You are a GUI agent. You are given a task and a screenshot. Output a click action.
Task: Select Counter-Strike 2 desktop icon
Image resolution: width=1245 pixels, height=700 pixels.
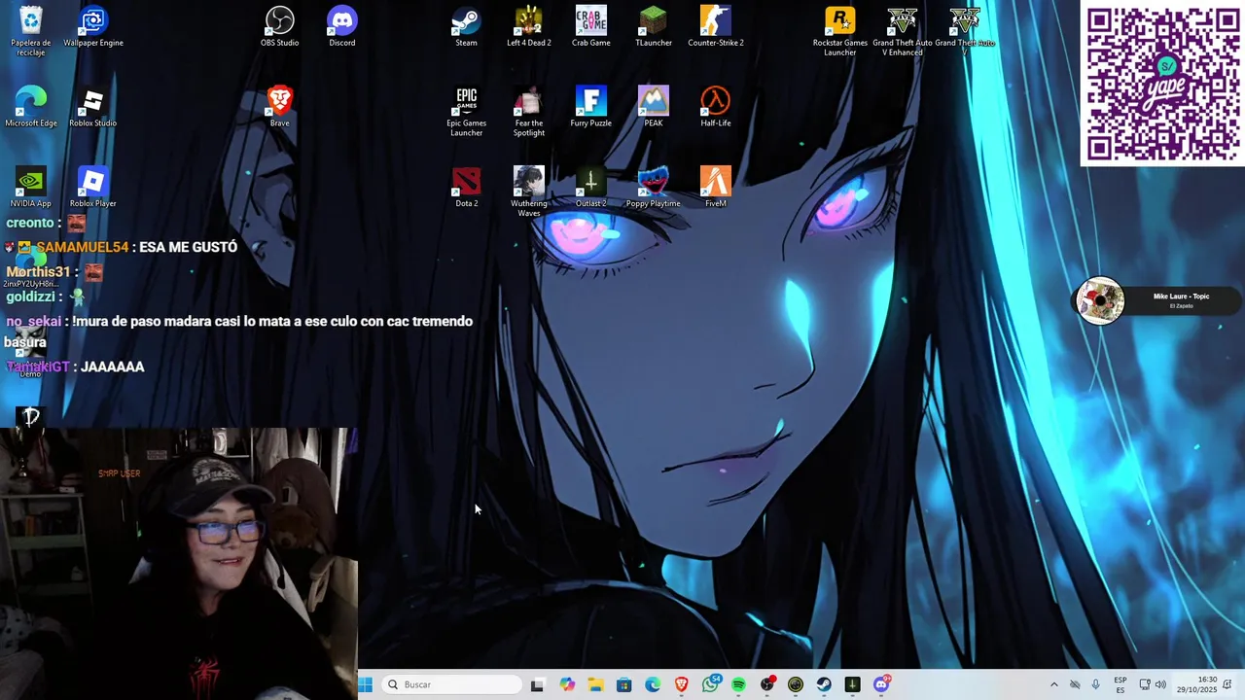click(716, 26)
